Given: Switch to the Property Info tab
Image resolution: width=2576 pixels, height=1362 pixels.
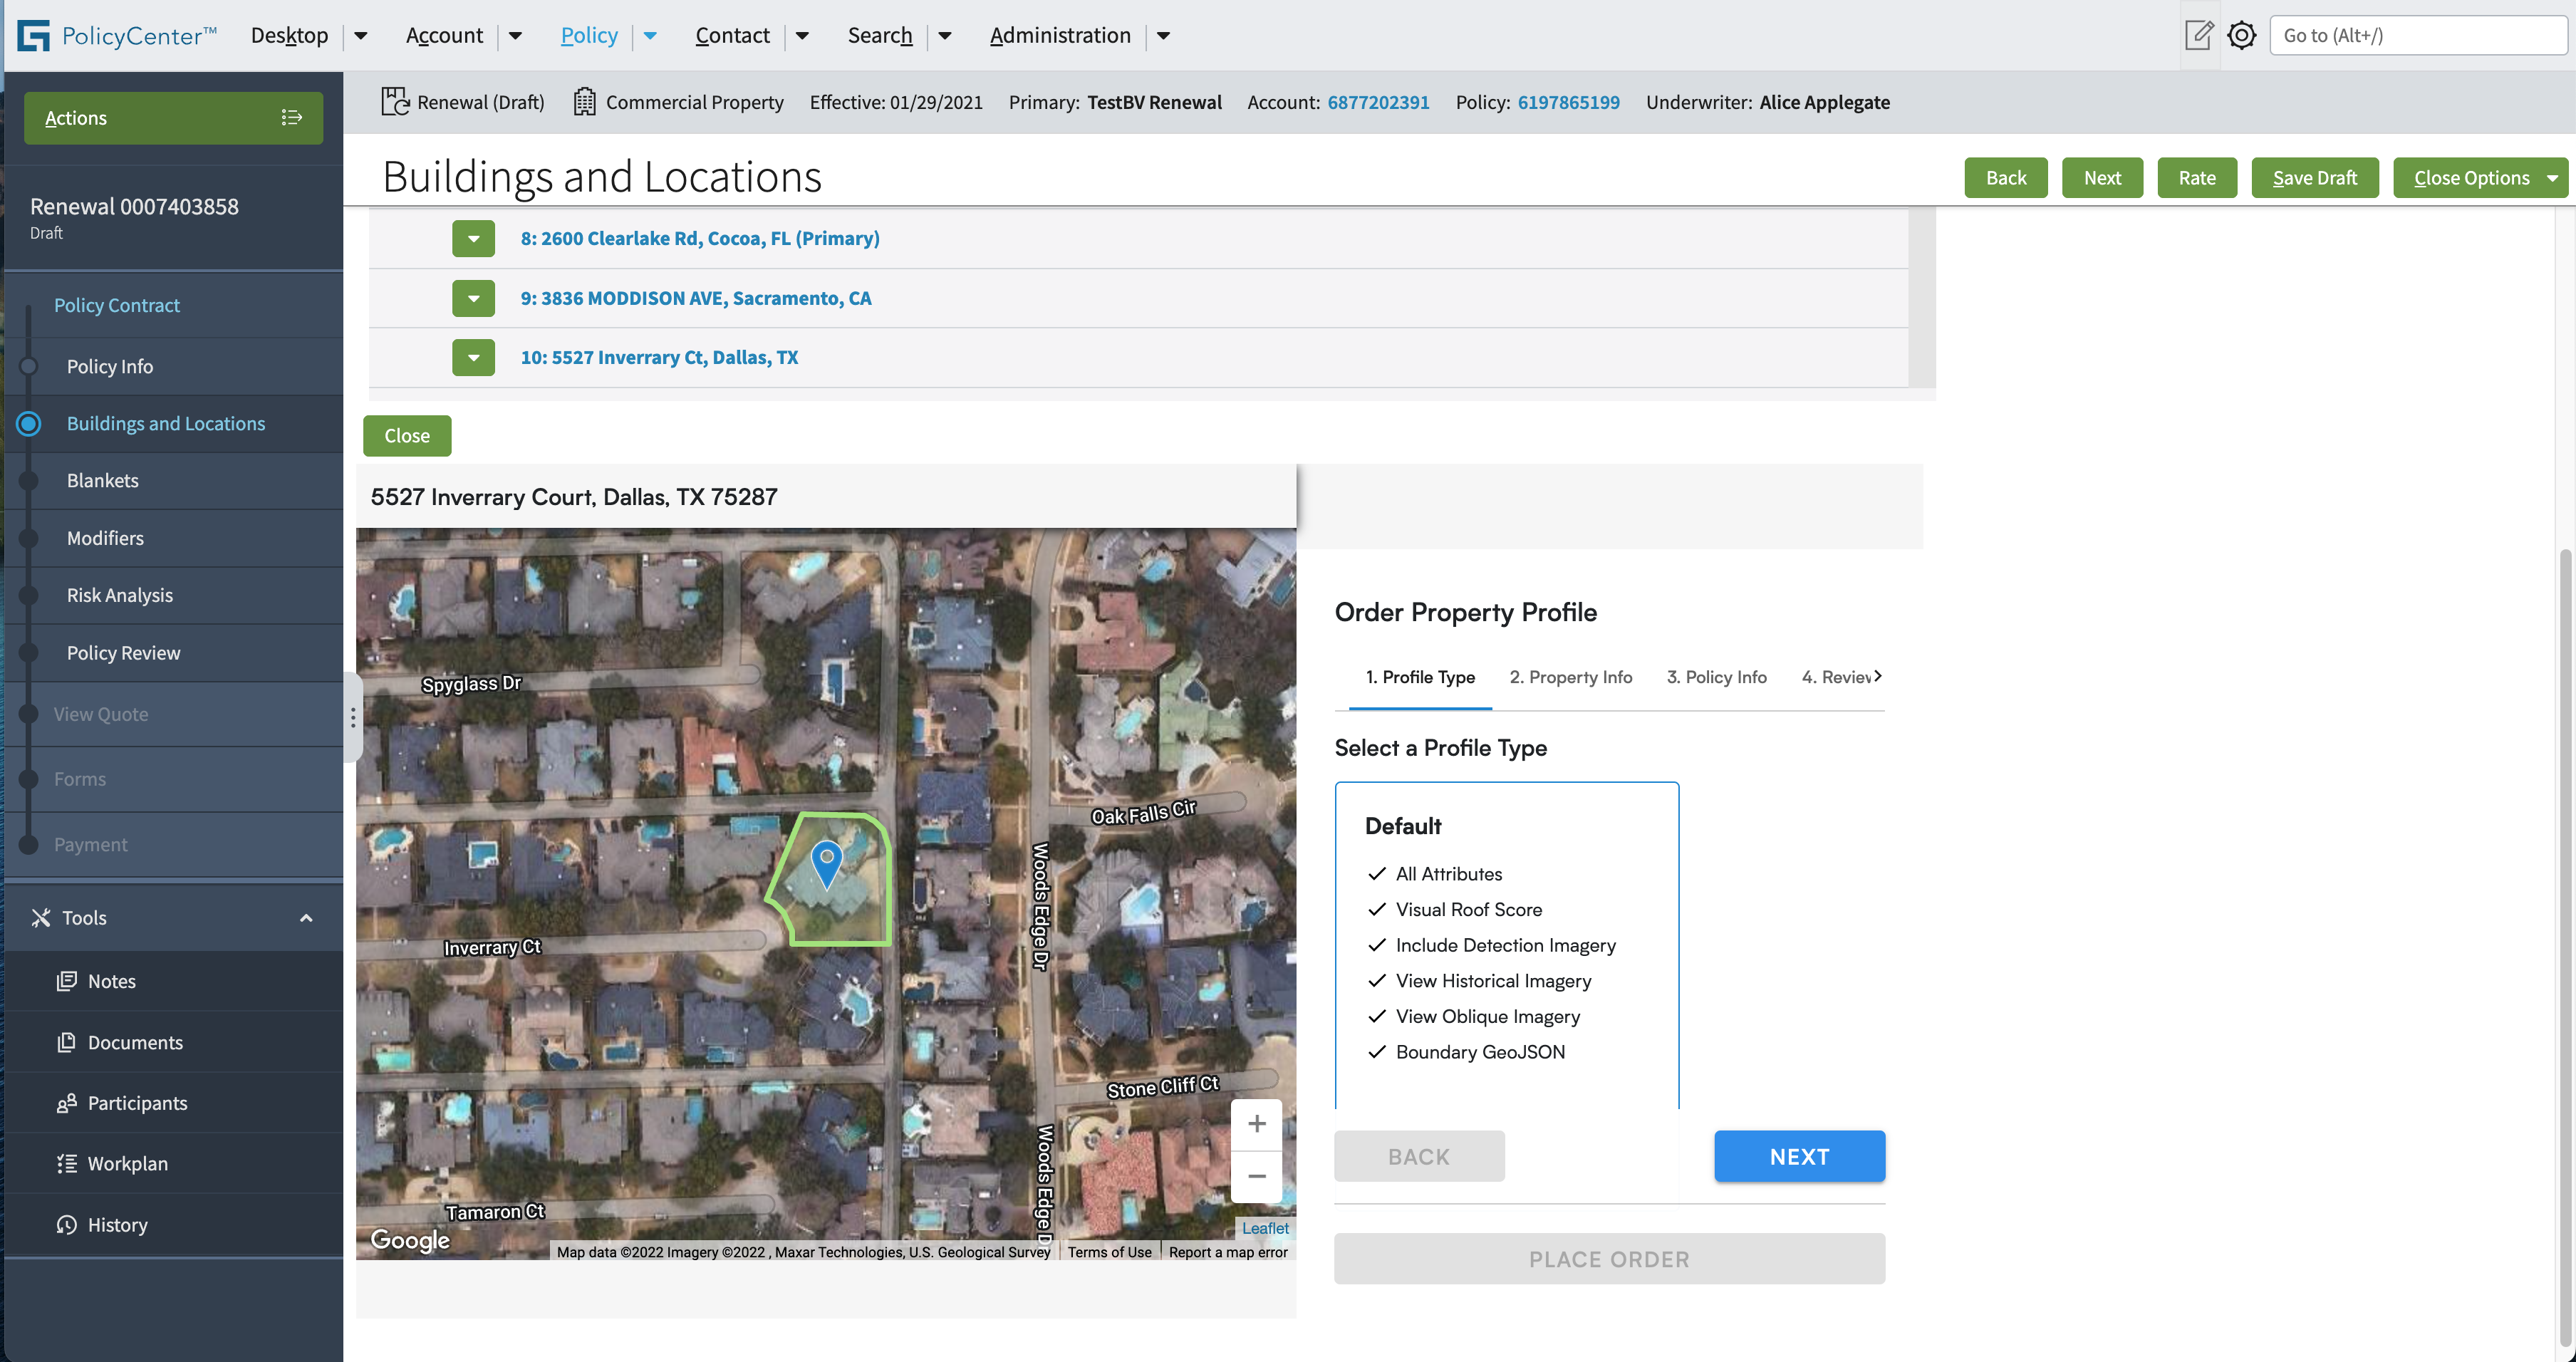Looking at the screenshot, I should click(1570, 677).
